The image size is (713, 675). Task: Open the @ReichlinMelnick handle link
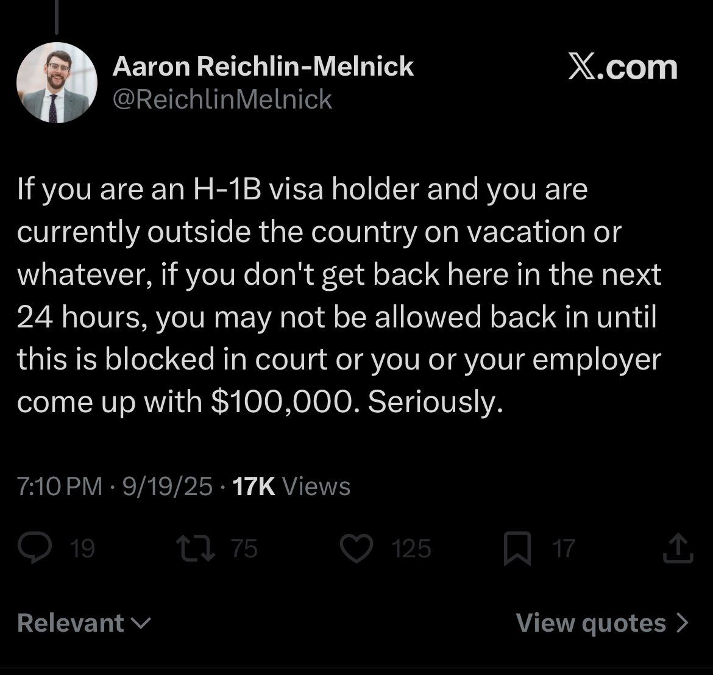coord(222,99)
